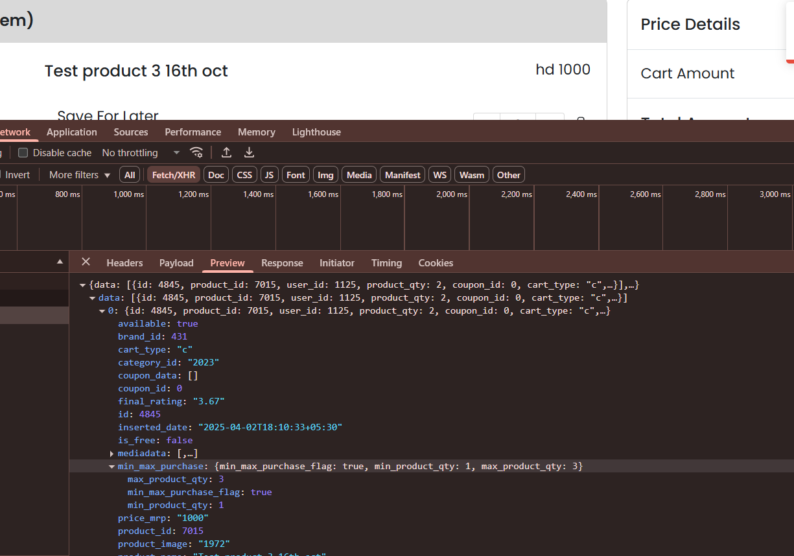Switch to the Lighthouse tab
The image size is (794, 556).
coord(316,132)
